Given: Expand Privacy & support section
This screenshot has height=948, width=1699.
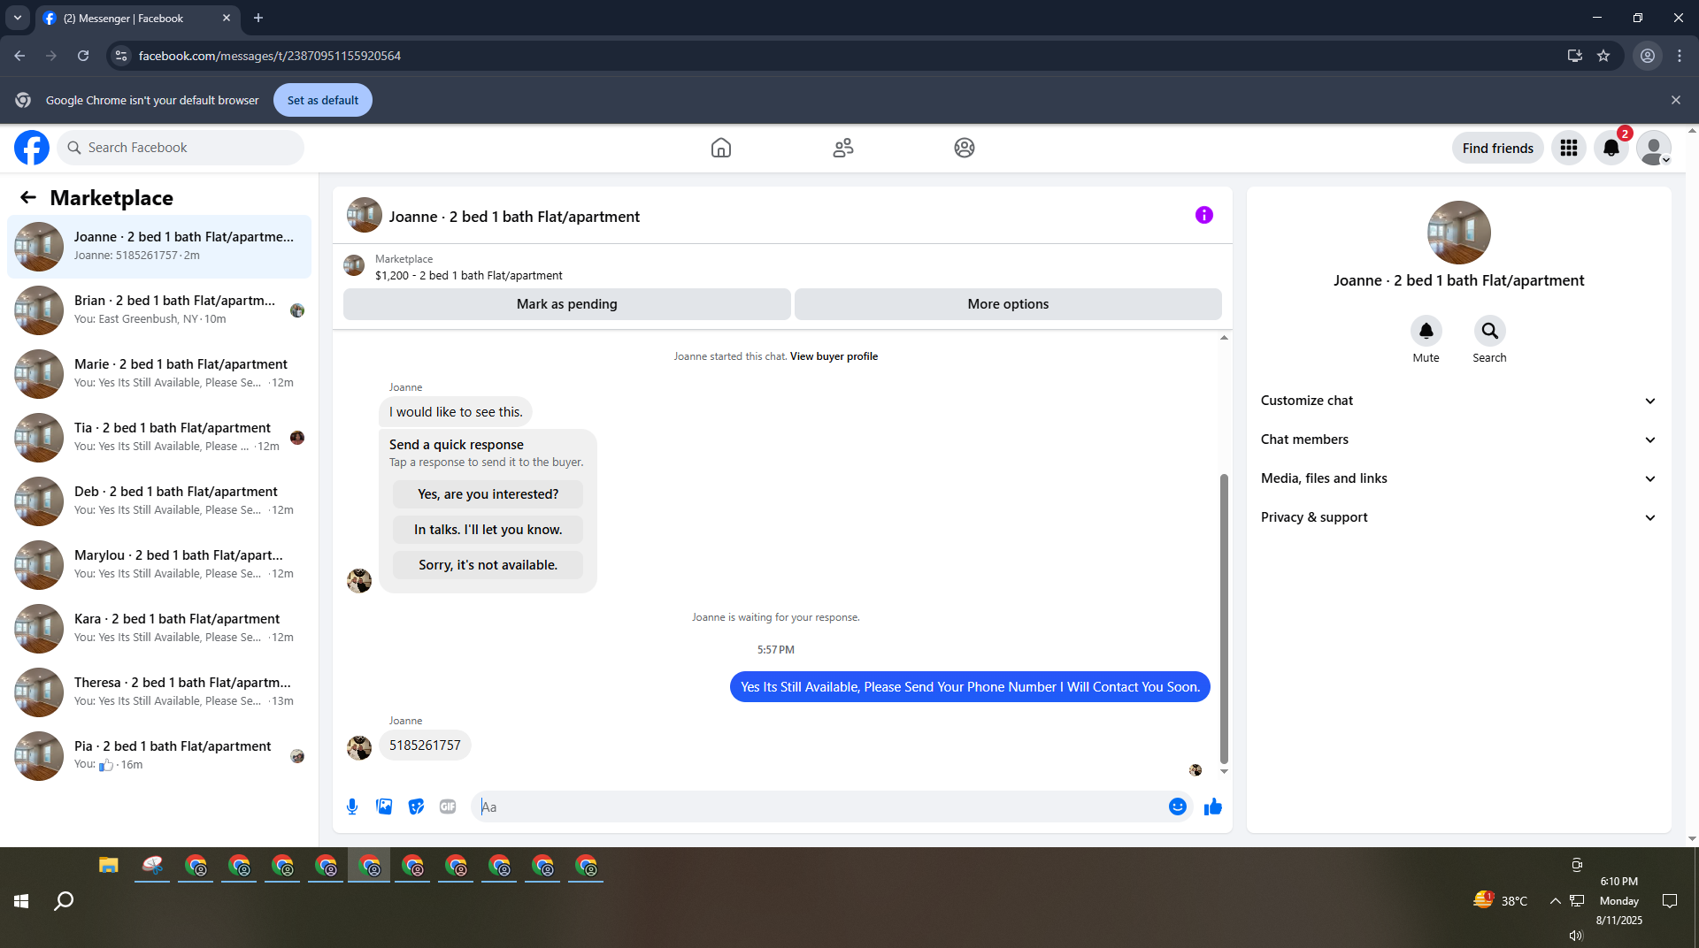Looking at the screenshot, I should [x=1458, y=517].
